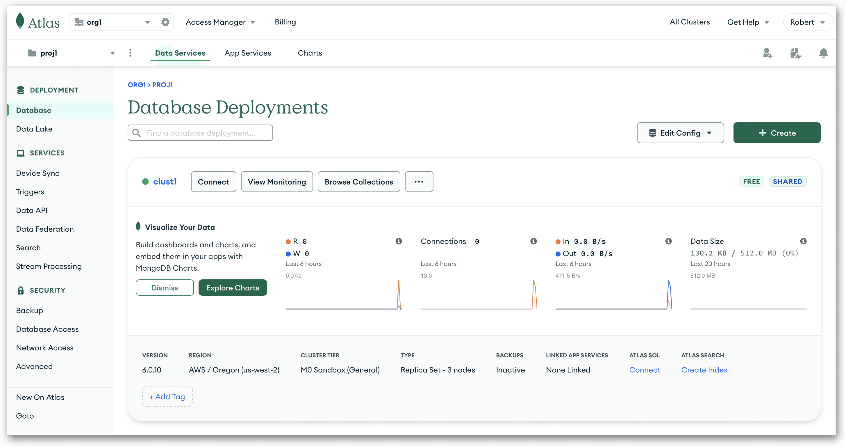Open Network Access settings
The height and width of the screenshot is (447, 846).
(45, 348)
